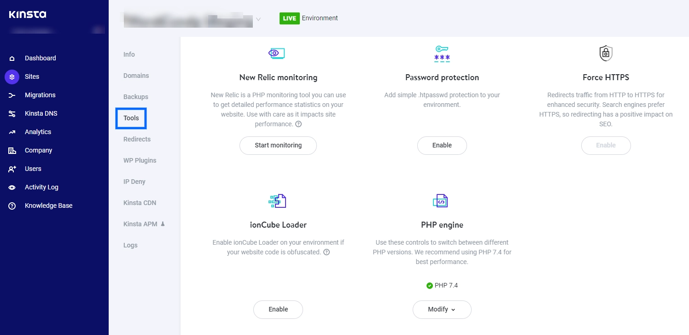Click the Password protection heading

tap(442, 77)
